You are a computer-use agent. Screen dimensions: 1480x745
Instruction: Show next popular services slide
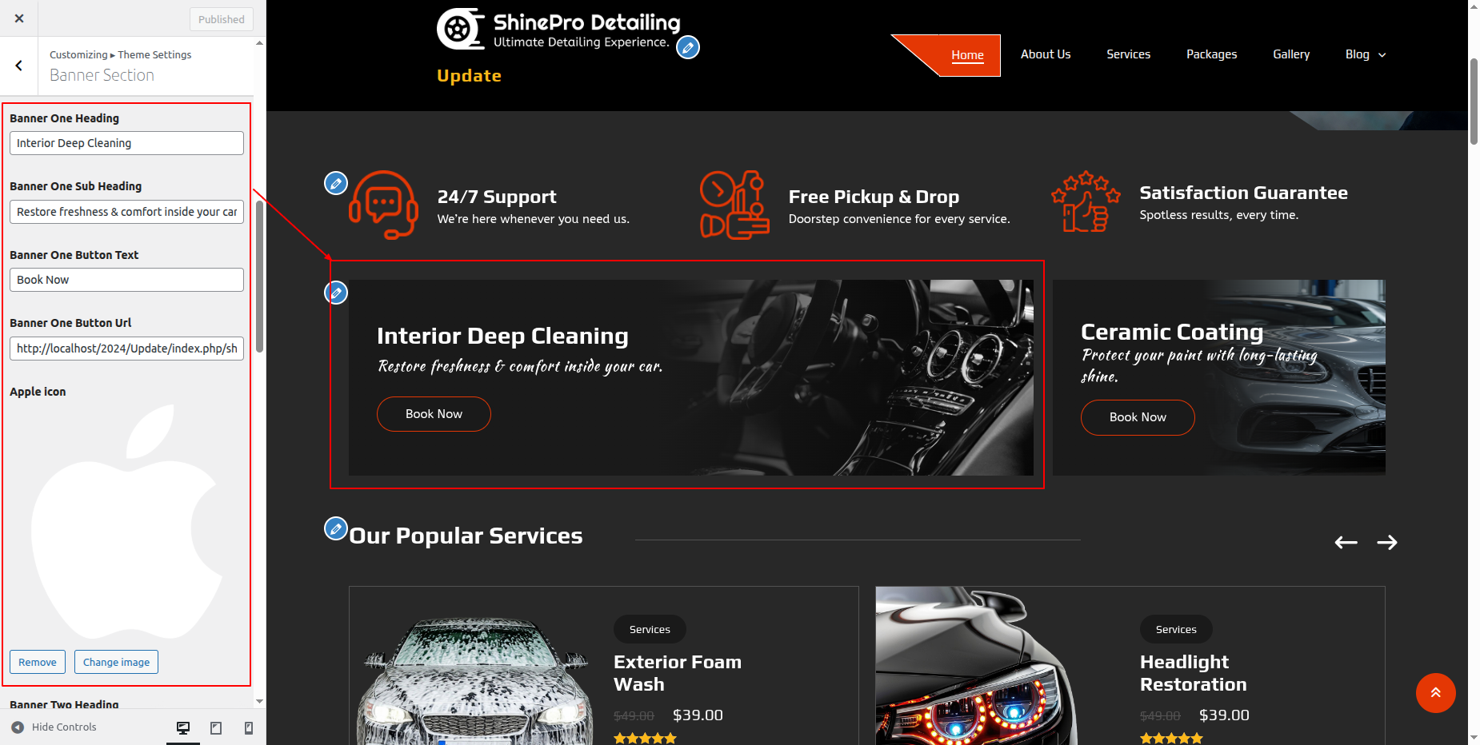tap(1387, 542)
